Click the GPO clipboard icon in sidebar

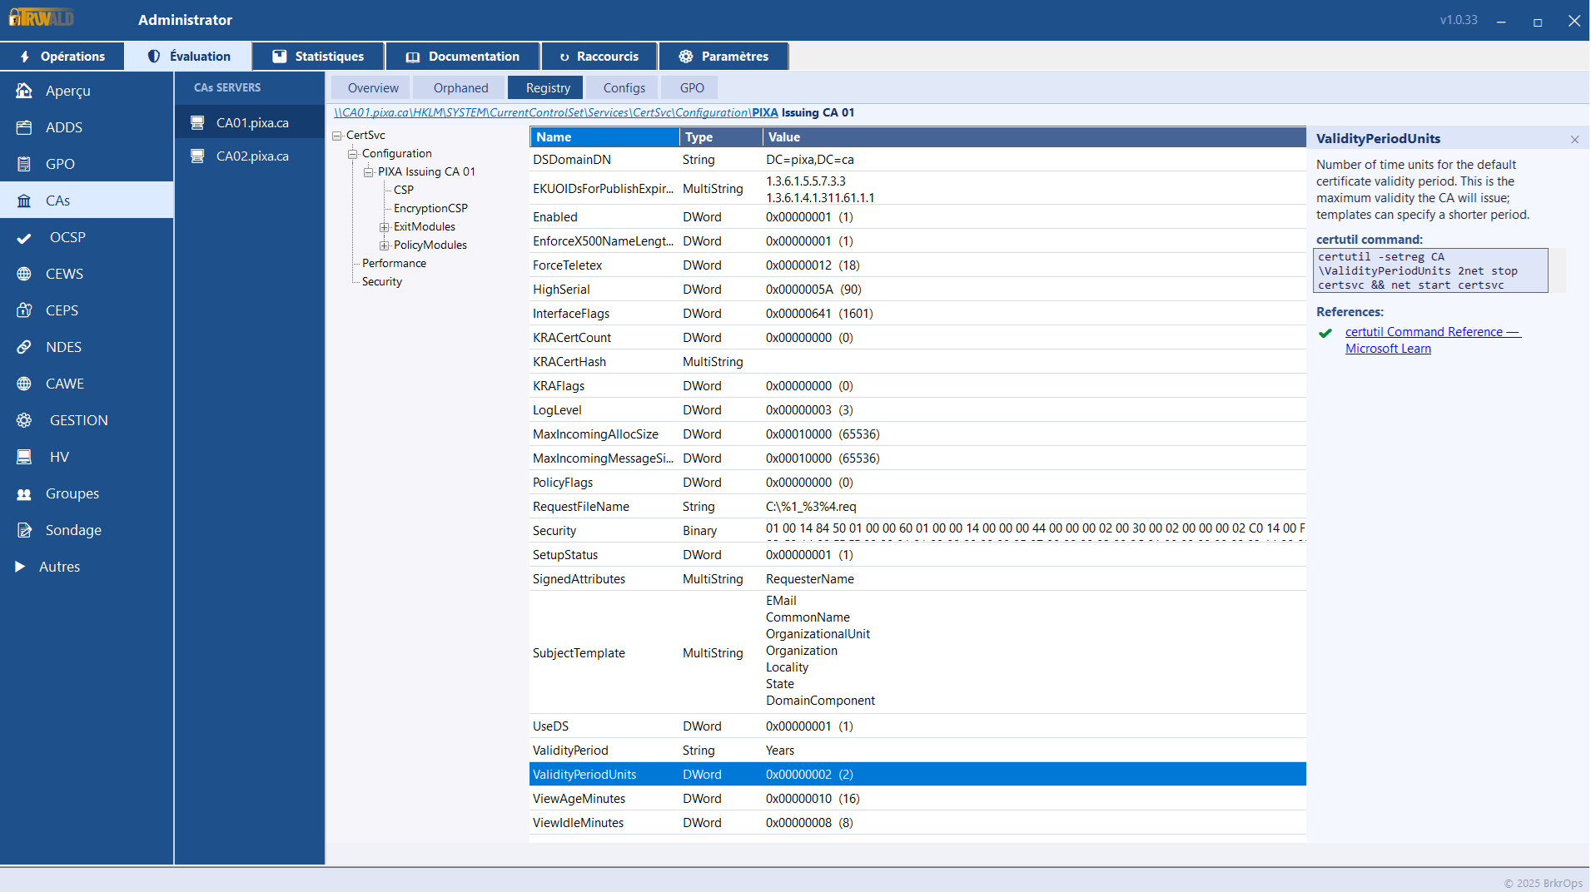point(24,164)
